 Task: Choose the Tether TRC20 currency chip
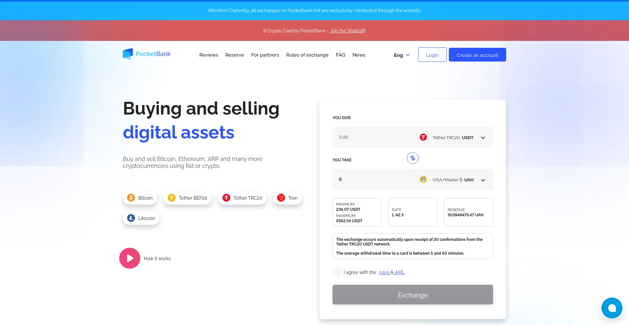click(242, 198)
